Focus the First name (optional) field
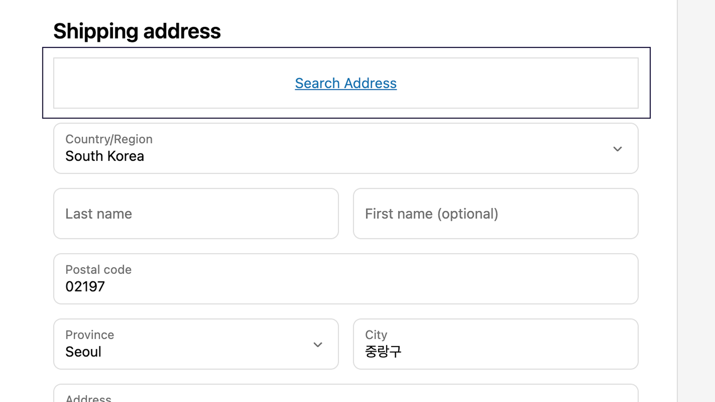The image size is (715, 402). pyautogui.click(x=495, y=214)
